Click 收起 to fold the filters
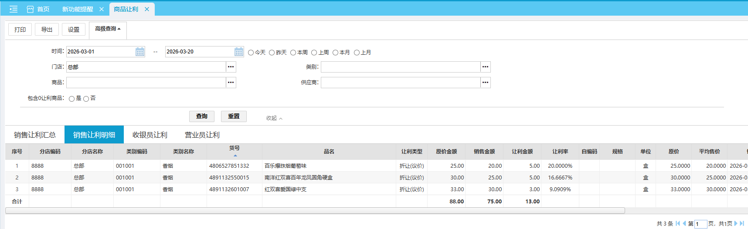This screenshot has width=748, height=229. pyautogui.click(x=274, y=118)
